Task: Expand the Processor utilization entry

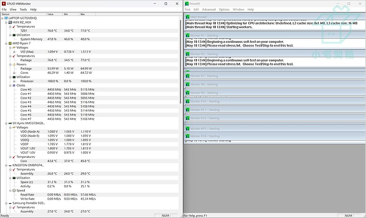Action: pyautogui.click(x=14, y=81)
